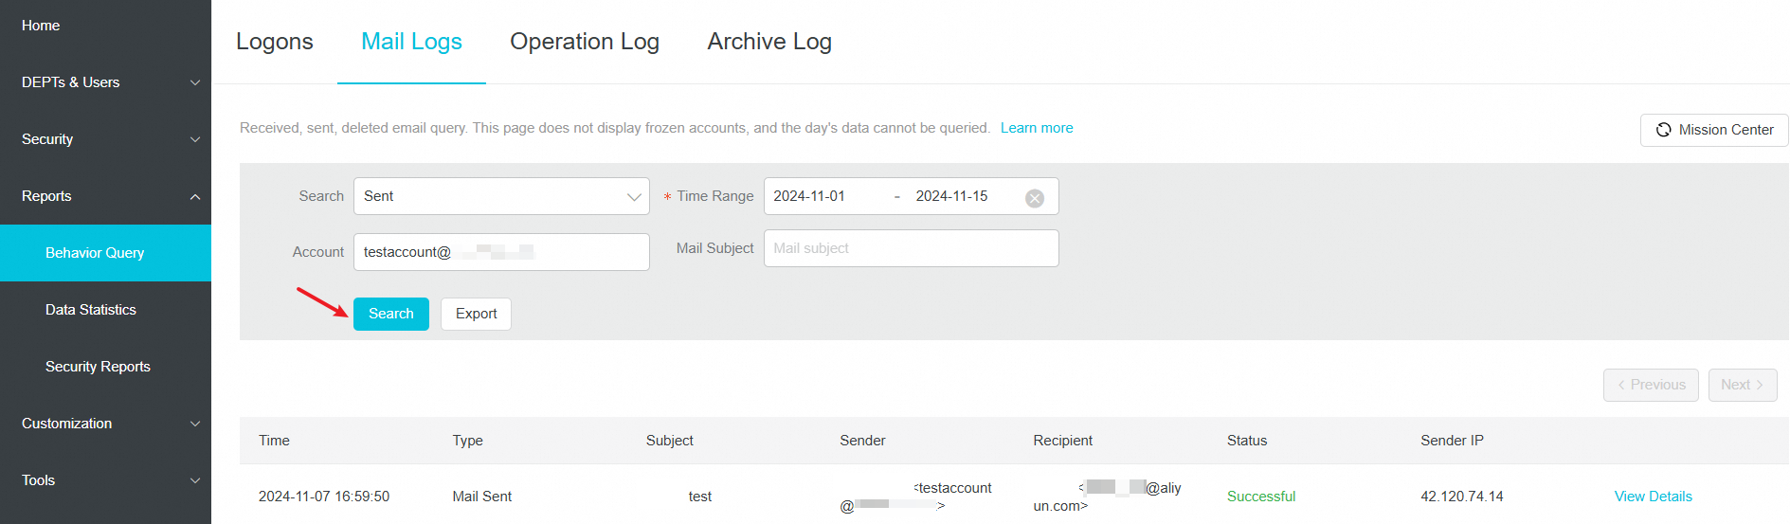Click the Account input field
Viewport: 1790px width, 524px height.
500,252
